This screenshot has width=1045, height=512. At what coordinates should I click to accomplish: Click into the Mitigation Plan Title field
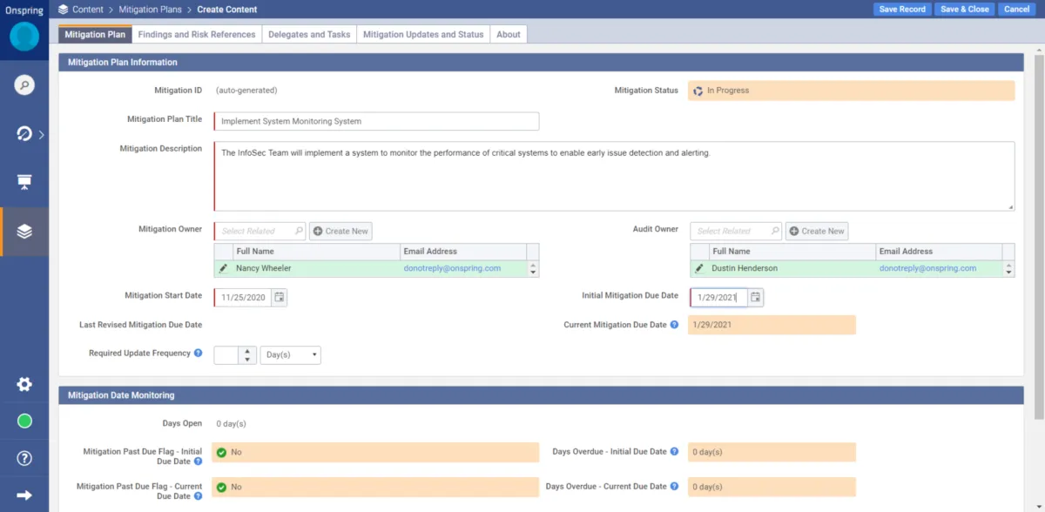click(376, 121)
